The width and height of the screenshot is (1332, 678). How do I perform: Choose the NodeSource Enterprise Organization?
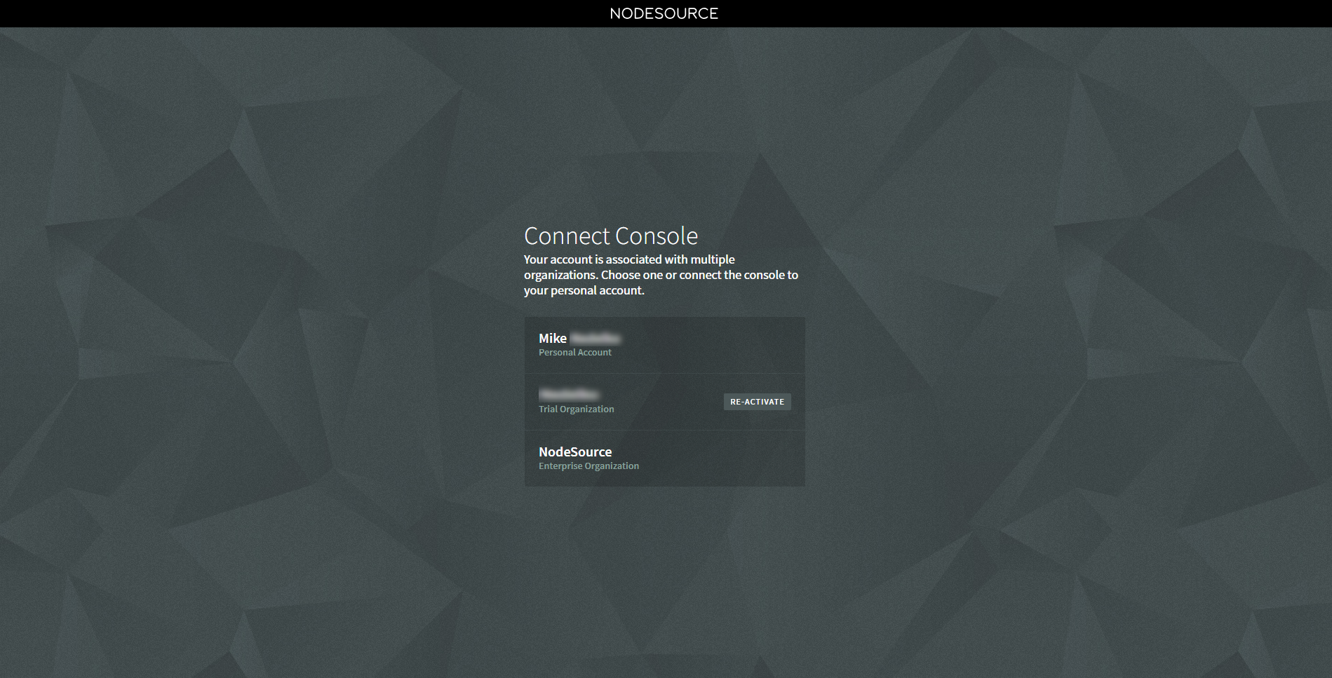pos(664,459)
